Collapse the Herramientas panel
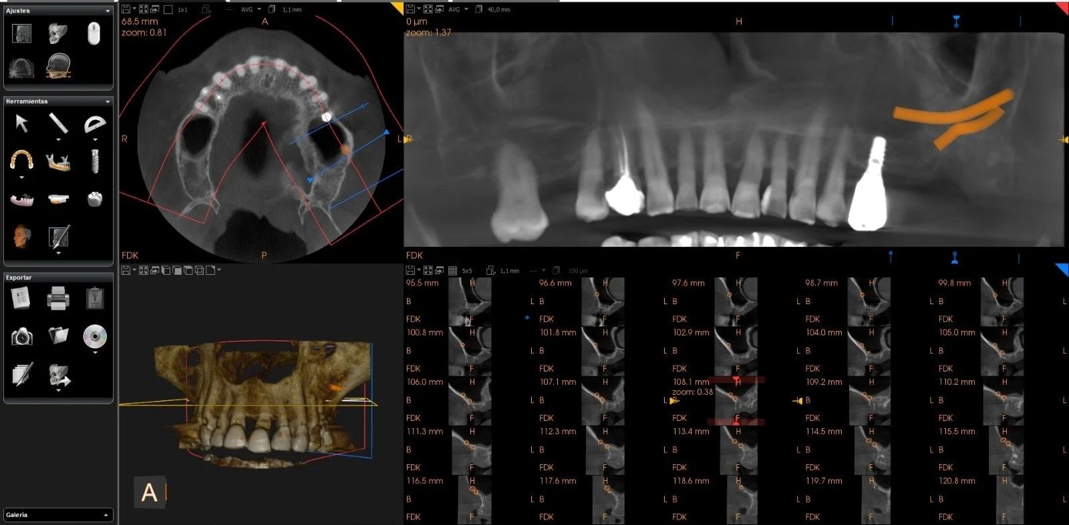This screenshot has height=525, width=1069. 108,101
